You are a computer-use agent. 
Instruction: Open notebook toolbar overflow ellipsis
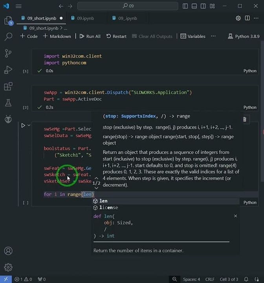(x=213, y=36)
